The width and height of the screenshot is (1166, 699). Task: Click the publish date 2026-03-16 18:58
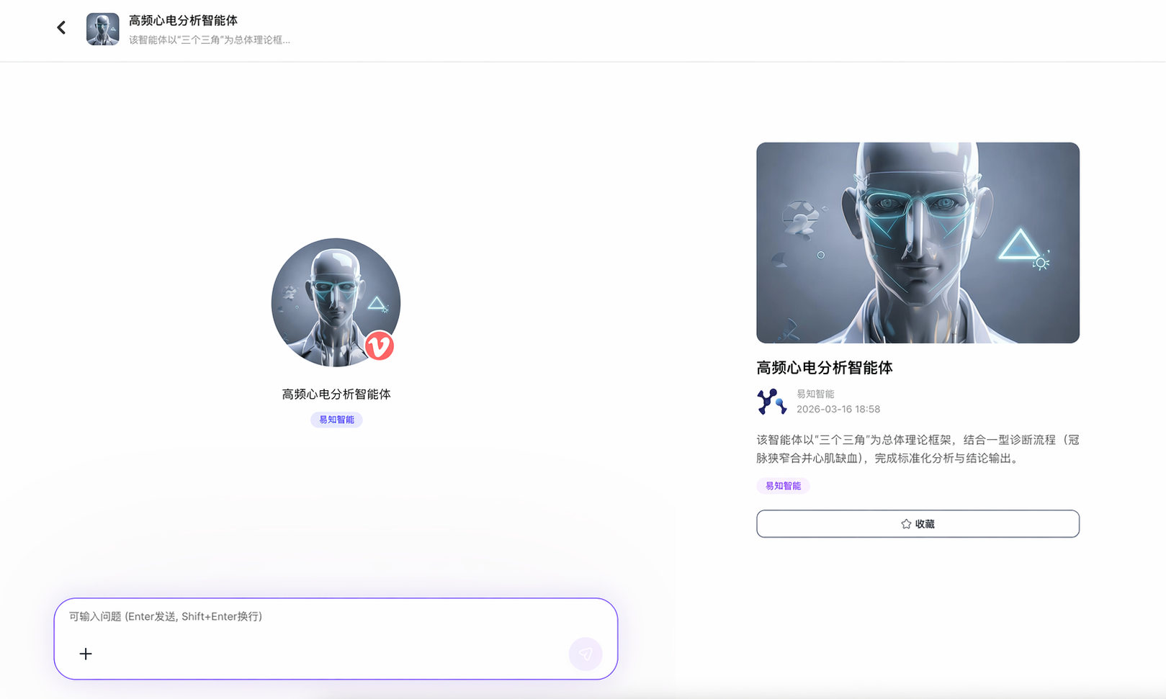point(839,409)
